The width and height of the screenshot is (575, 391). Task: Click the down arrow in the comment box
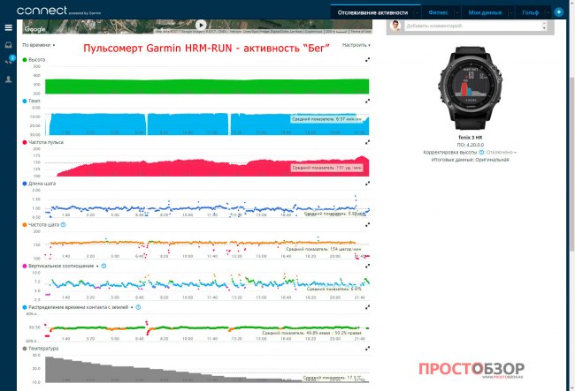544,28
